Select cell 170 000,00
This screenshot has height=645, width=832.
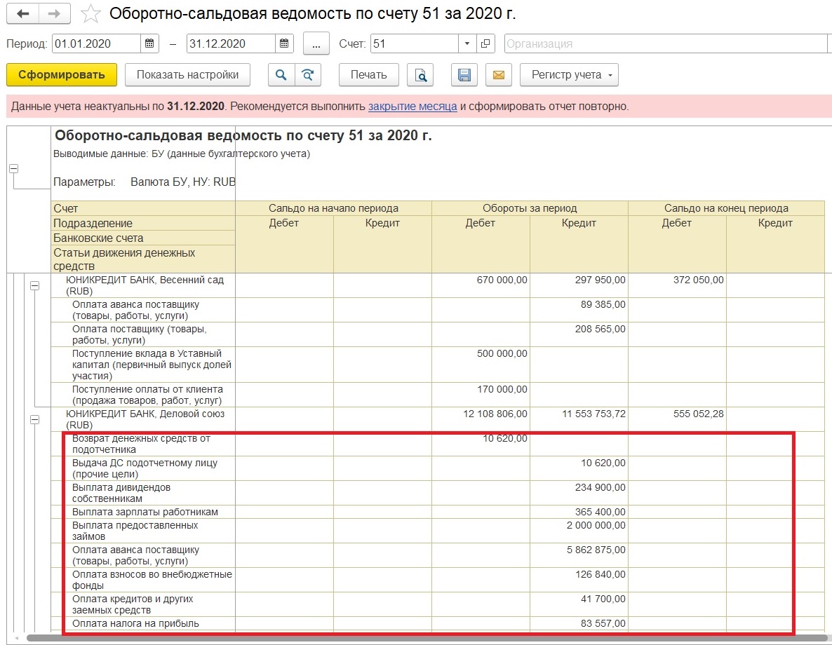(481, 395)
